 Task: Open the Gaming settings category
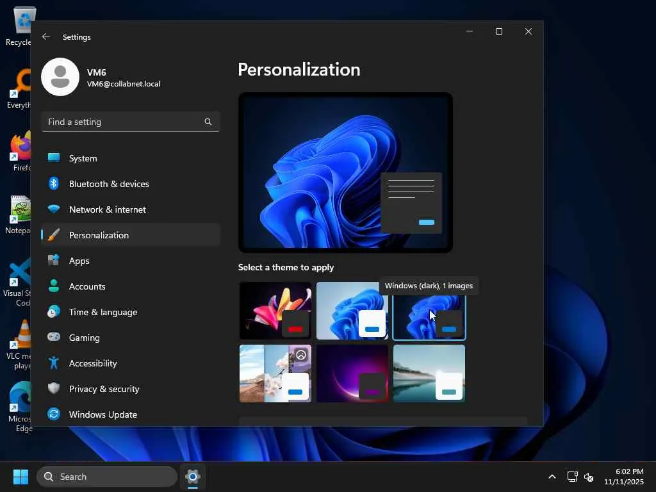pos(131,337)
